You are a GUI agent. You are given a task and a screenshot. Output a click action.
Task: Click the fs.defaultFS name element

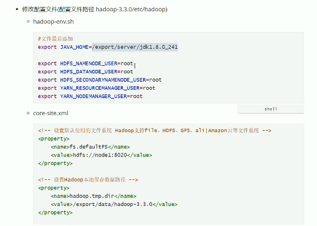90,147
